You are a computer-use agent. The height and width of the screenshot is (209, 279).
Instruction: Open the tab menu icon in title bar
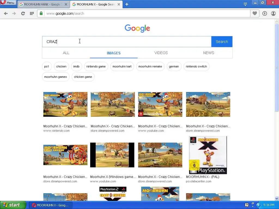[245, 4]
